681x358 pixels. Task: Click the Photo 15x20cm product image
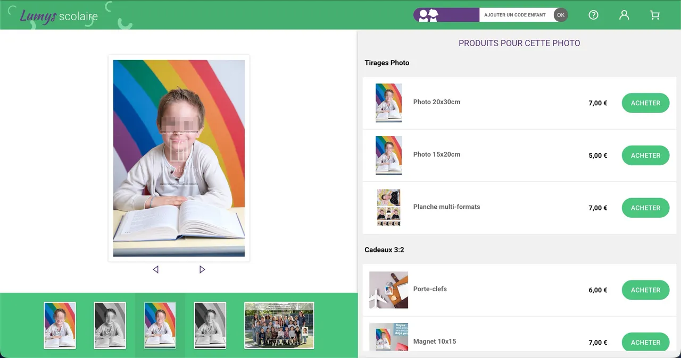pyautogui.click(x=388, y=156)
